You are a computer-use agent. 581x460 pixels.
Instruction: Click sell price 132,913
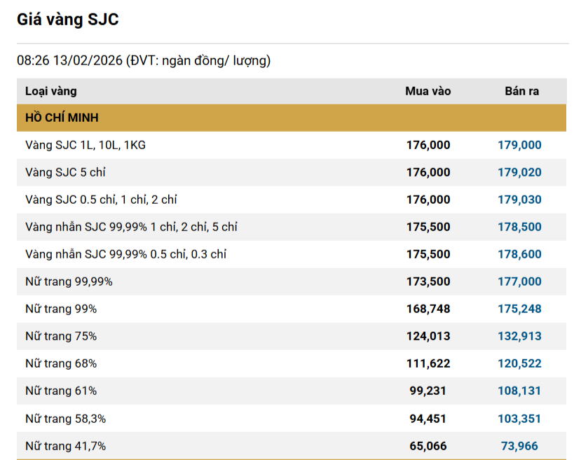coord(519,336)
